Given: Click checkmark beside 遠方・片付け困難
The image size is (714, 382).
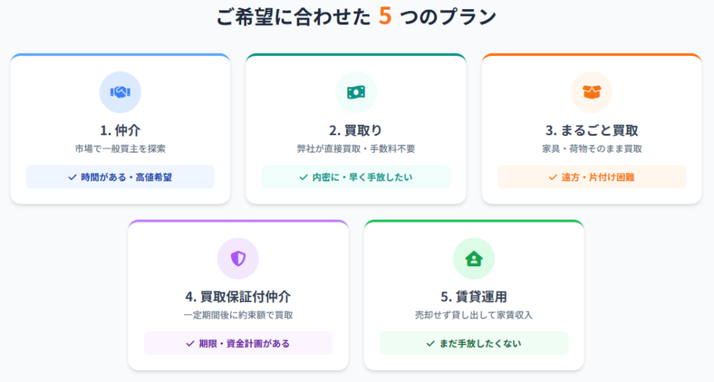Looking at the screenshot, I should pyautogui.click(x=553, y=177).
